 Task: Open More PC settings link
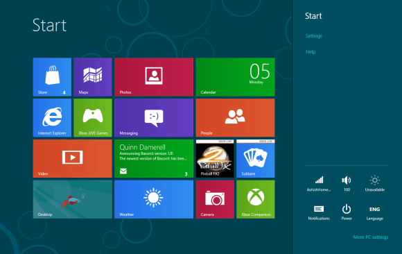[x=371, y=237]
